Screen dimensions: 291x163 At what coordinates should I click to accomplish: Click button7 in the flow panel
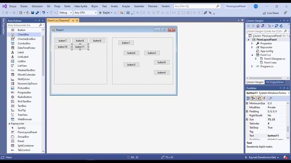coord(63,41)
